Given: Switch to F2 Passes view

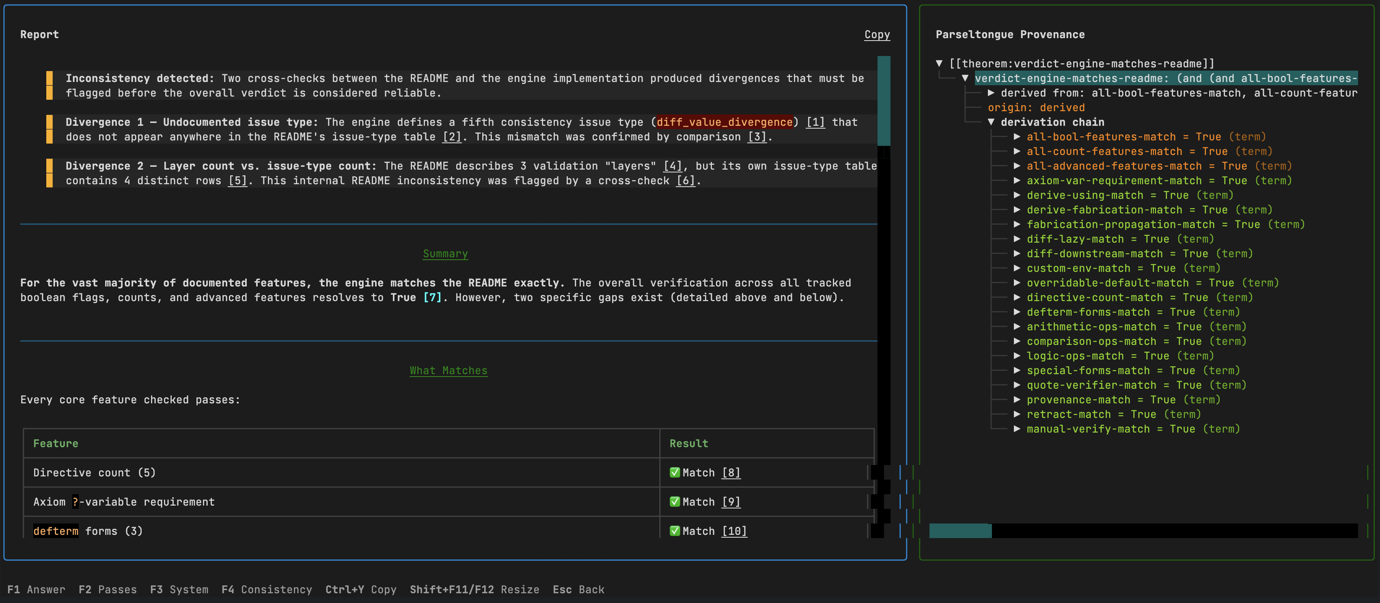Looking at the screenshot, I should click(108, 590).
